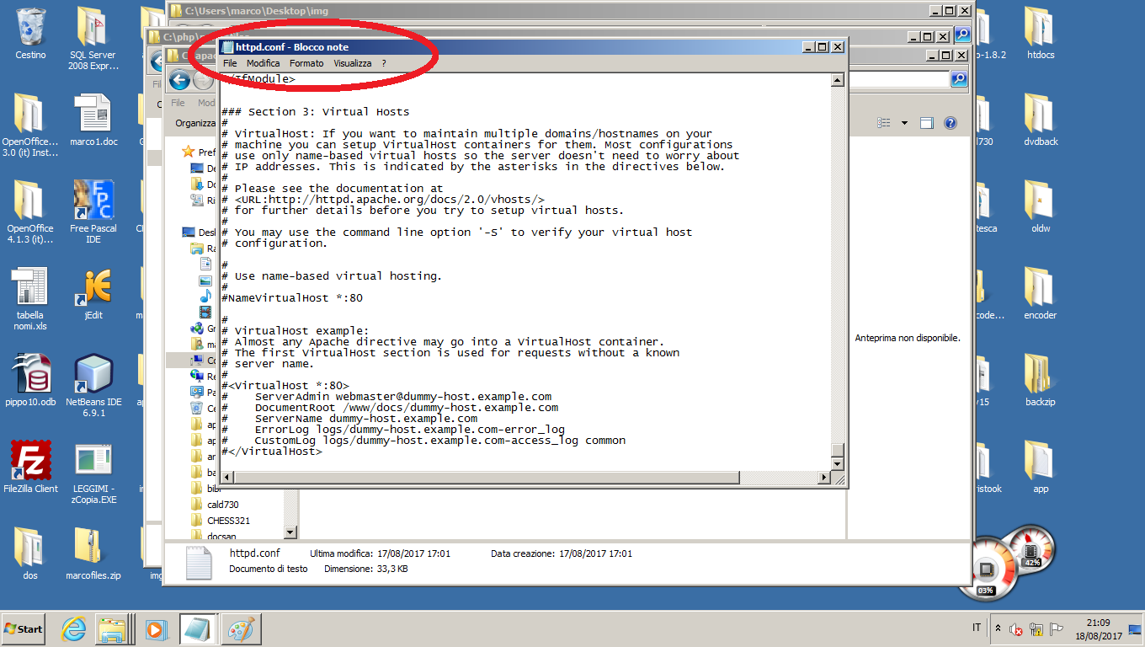The image size is (1145, 647).
Task: Expand the view options dropdown arrow
Action: click(x=904, y=123)
